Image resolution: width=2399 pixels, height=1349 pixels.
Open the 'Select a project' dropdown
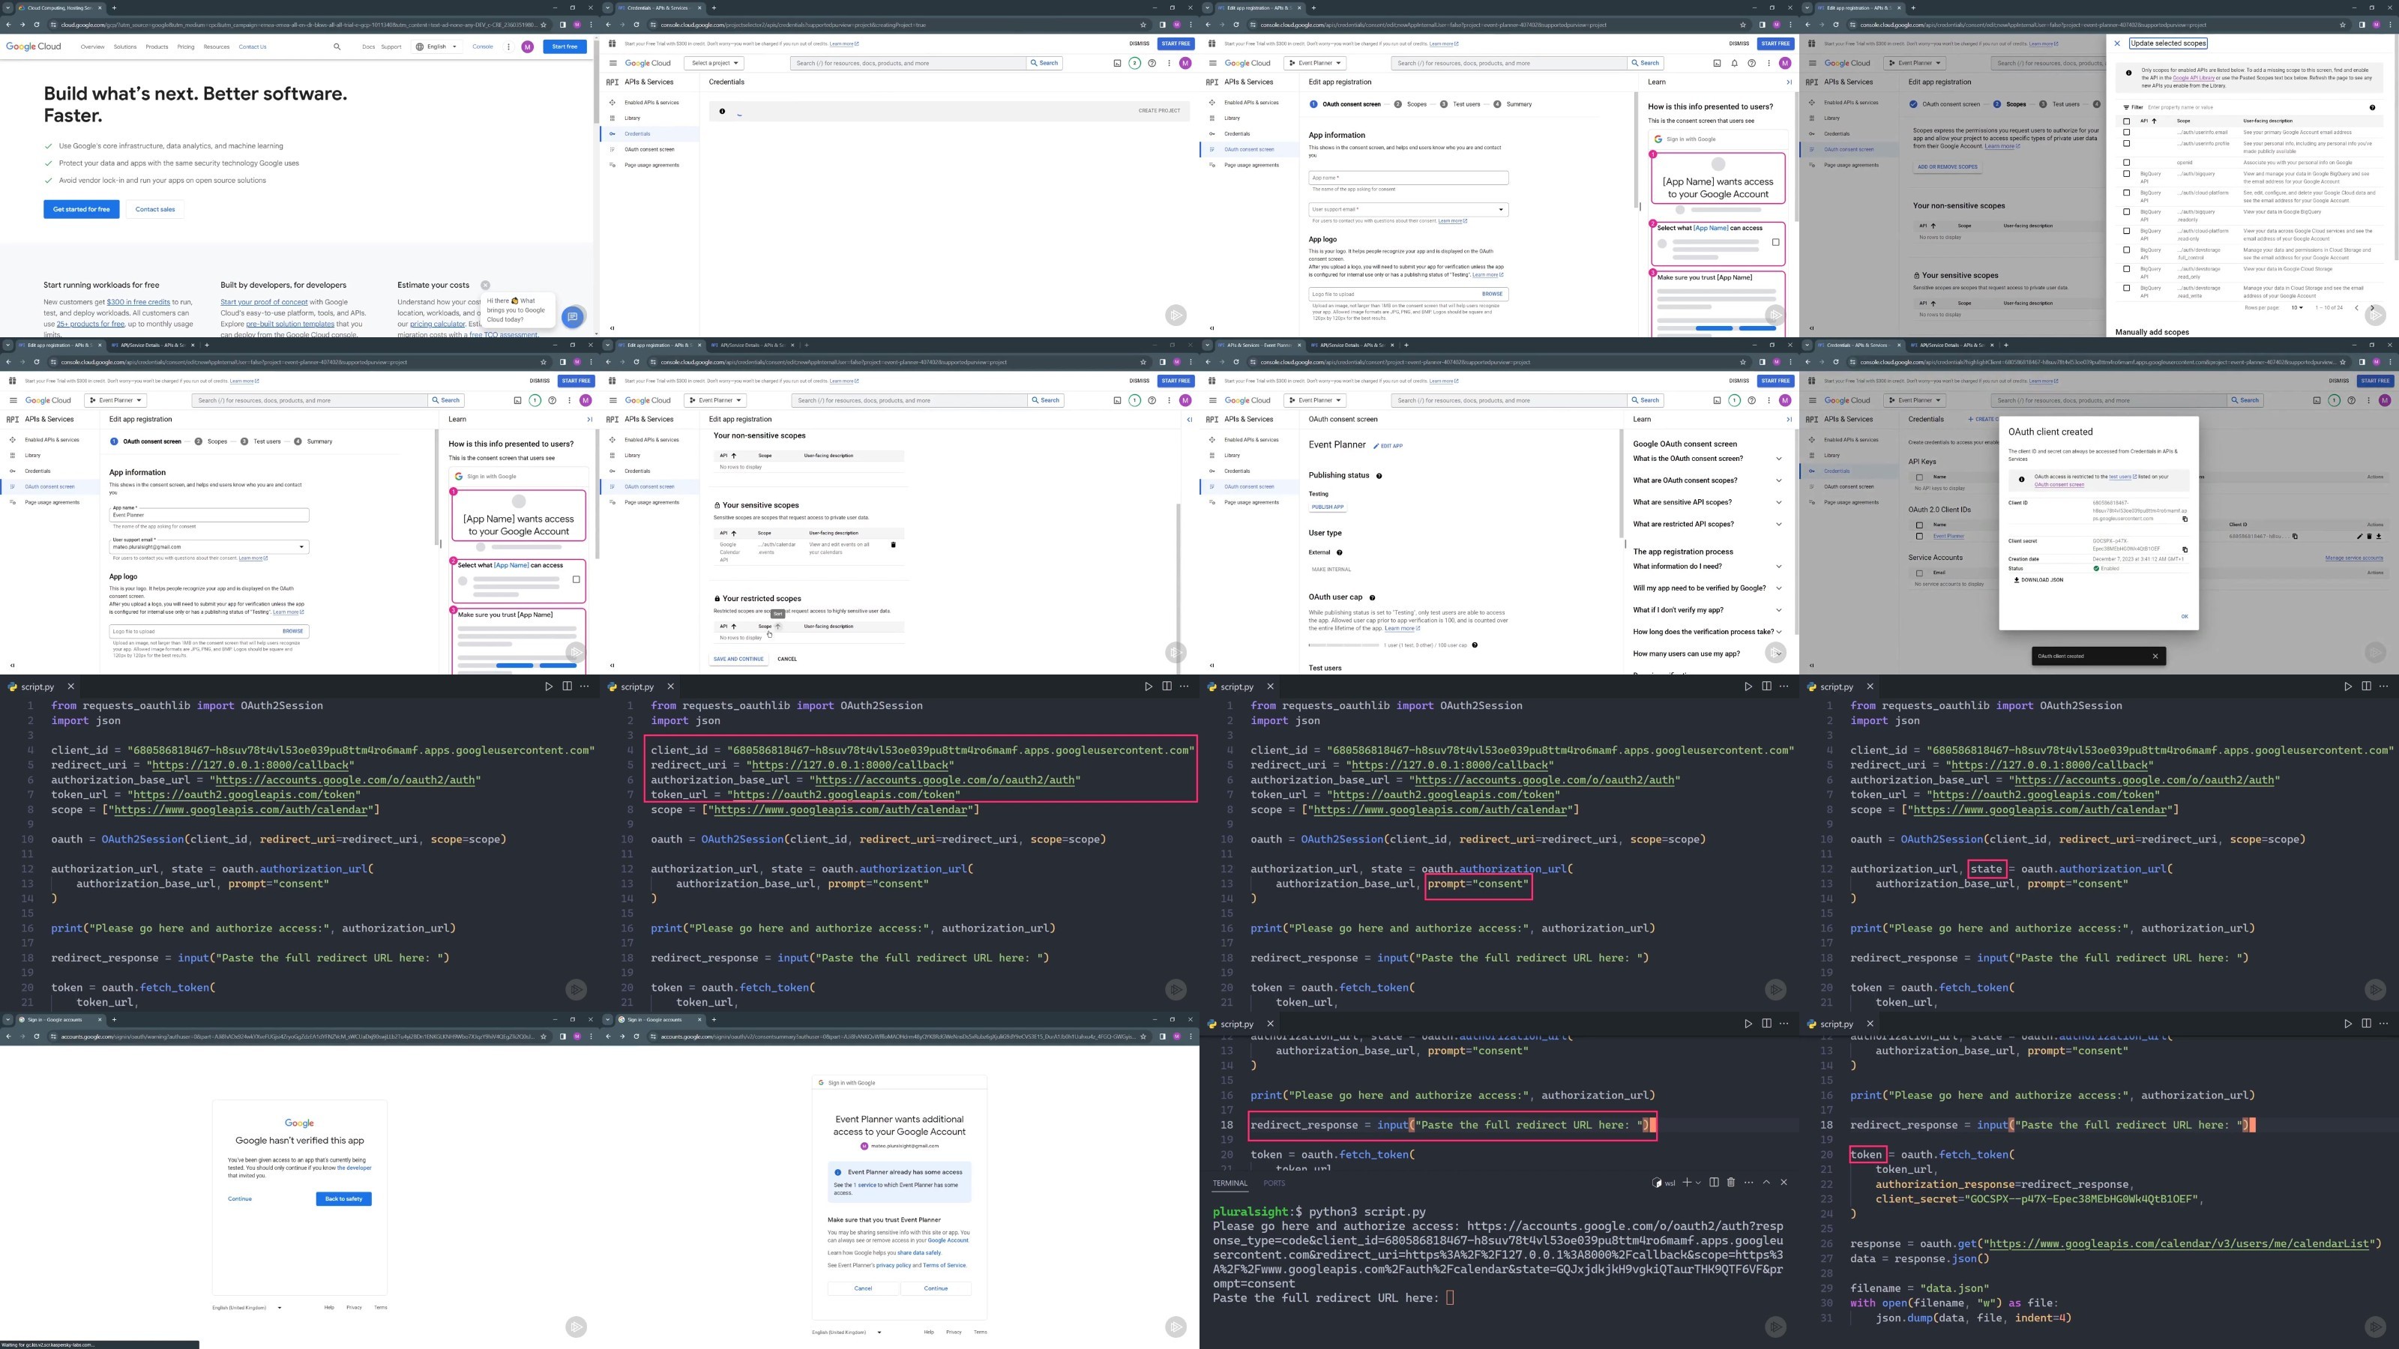click(x=714, y=63)
